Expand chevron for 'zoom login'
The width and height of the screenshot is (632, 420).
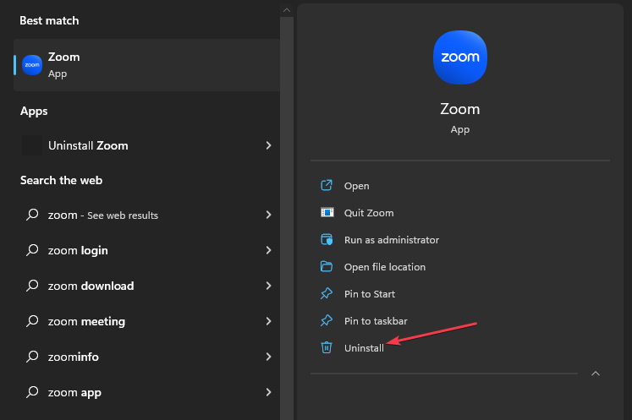click(x=268, y=250)
